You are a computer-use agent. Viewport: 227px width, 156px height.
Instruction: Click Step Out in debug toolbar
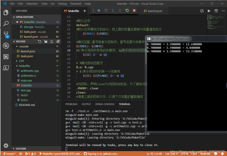120,10
